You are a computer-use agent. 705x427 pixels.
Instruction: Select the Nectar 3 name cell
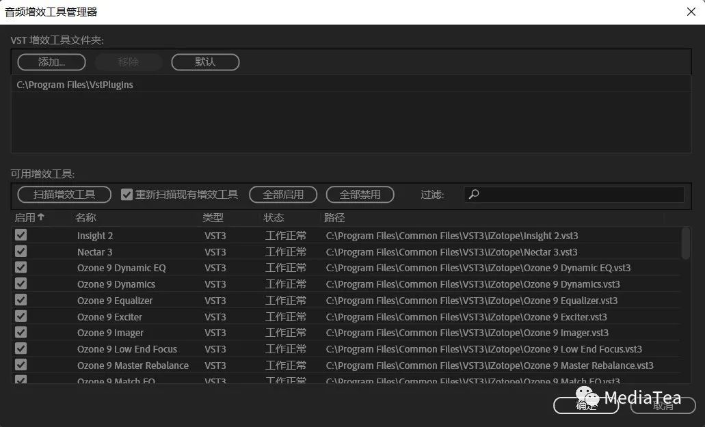(95, 252)
